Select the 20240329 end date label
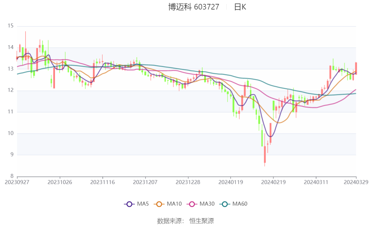This screenshot has height=225, width=371. click(x=356, y=182)
